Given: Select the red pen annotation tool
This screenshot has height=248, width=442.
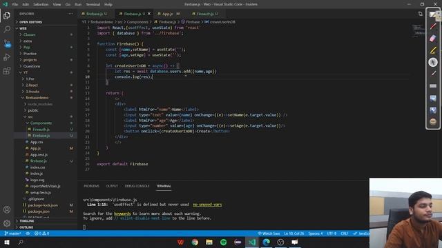Looking at the screenshot, I should click(x=433, y=27).
